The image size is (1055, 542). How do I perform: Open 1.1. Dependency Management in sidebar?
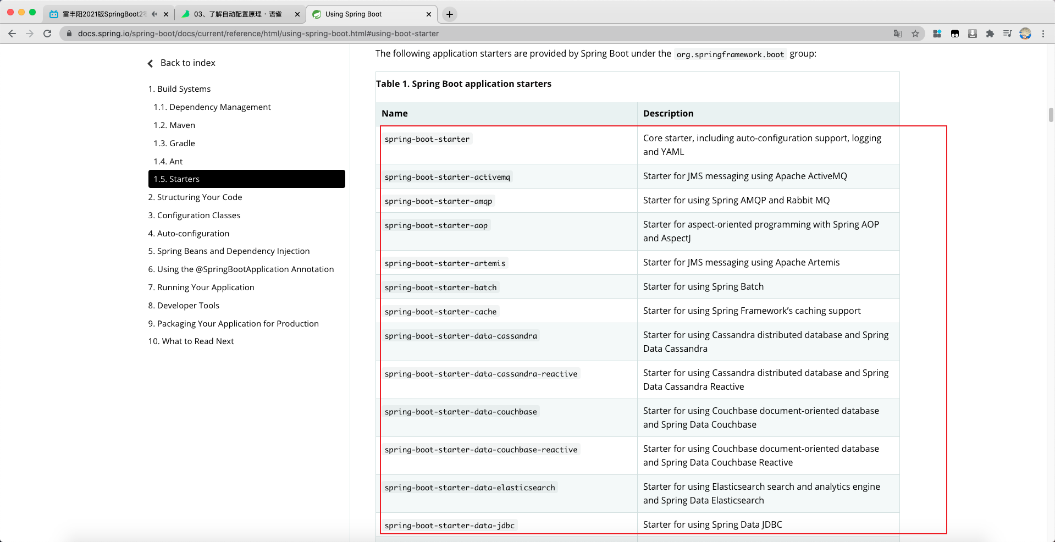(212, 107)
